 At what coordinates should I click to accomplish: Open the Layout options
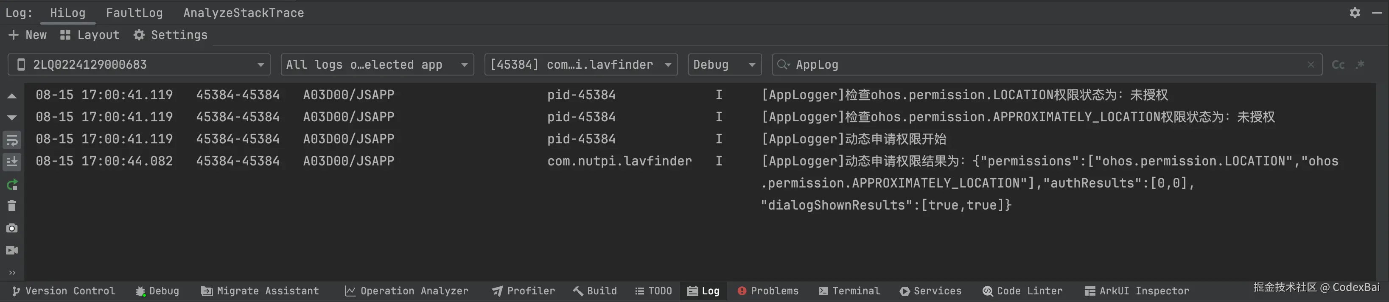coord(90,35)
